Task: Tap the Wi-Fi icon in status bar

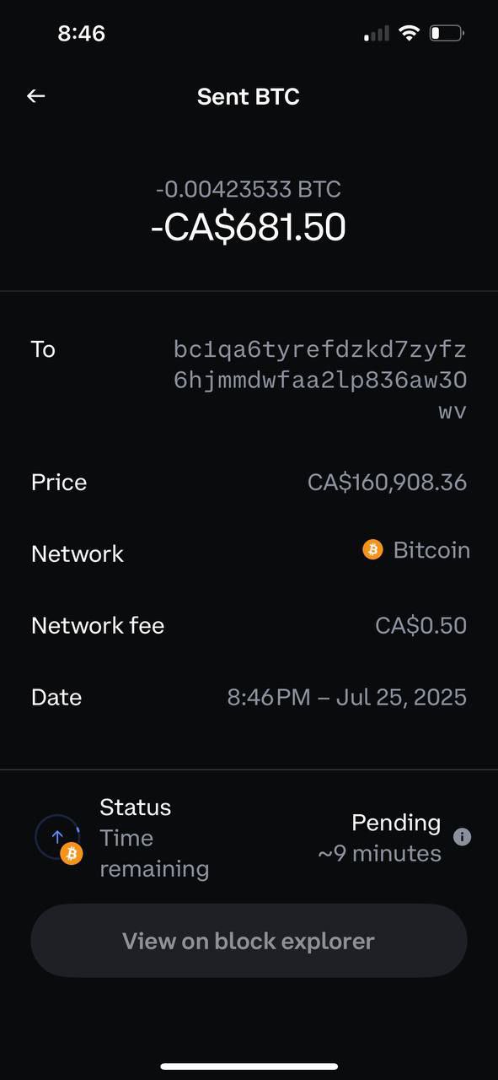Action: (x=410, y=34)
